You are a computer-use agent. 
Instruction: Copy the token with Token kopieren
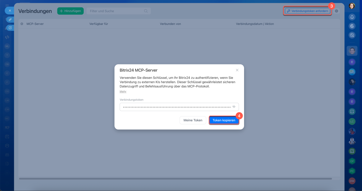click(224, 120)
